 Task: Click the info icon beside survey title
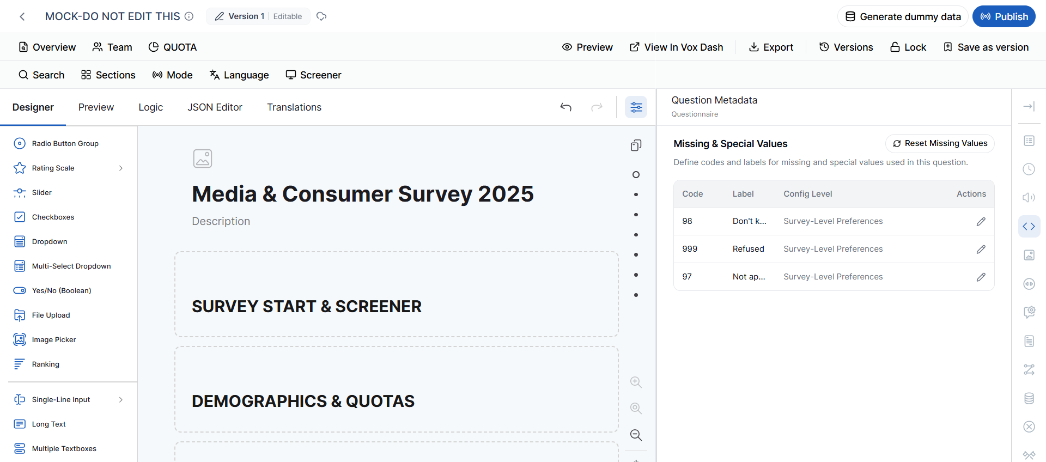(x=189, y=16)
